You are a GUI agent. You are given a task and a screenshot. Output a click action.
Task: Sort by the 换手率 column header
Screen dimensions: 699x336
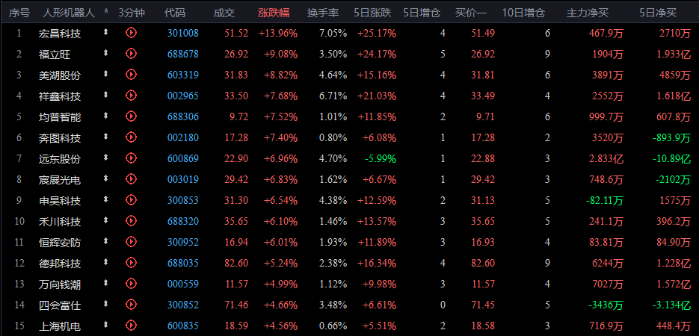pyautogui.click(x=322, y=13)
